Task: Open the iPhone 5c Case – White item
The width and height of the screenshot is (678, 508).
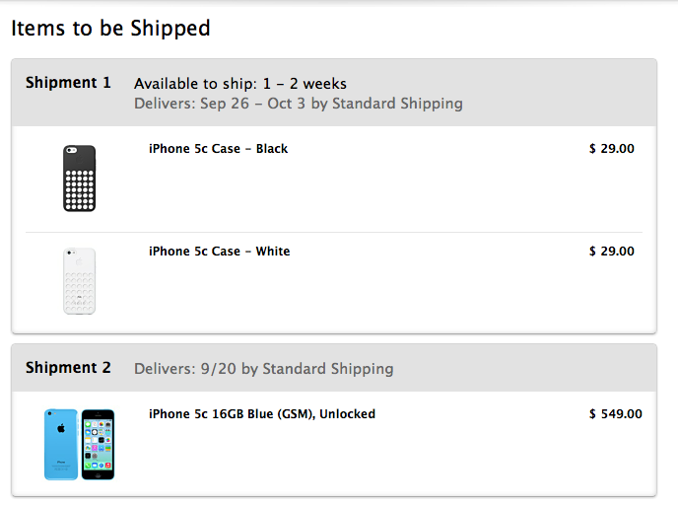Action: (219, 252)
